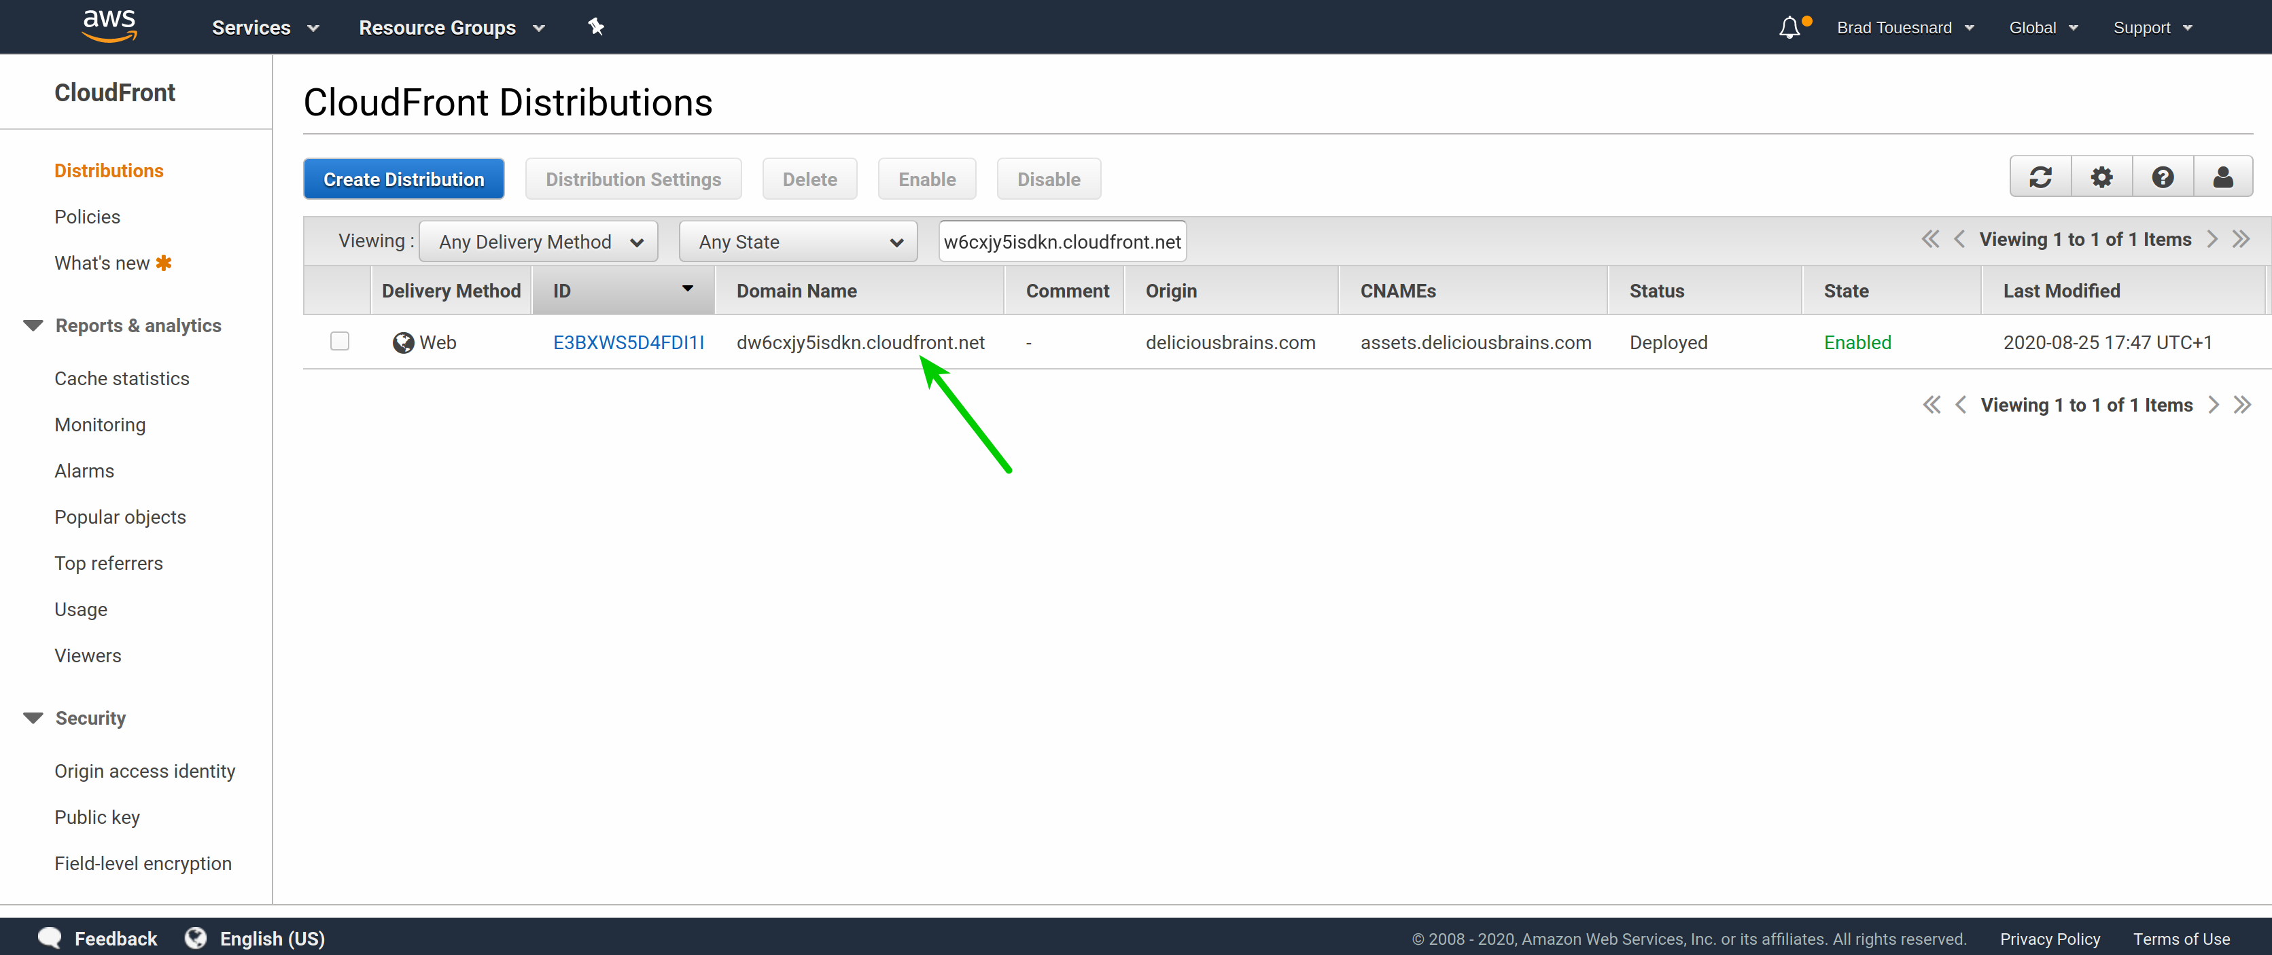Open Alarms in the sidebar
The width and height of the screenshot is (2272, 955).
84,471
